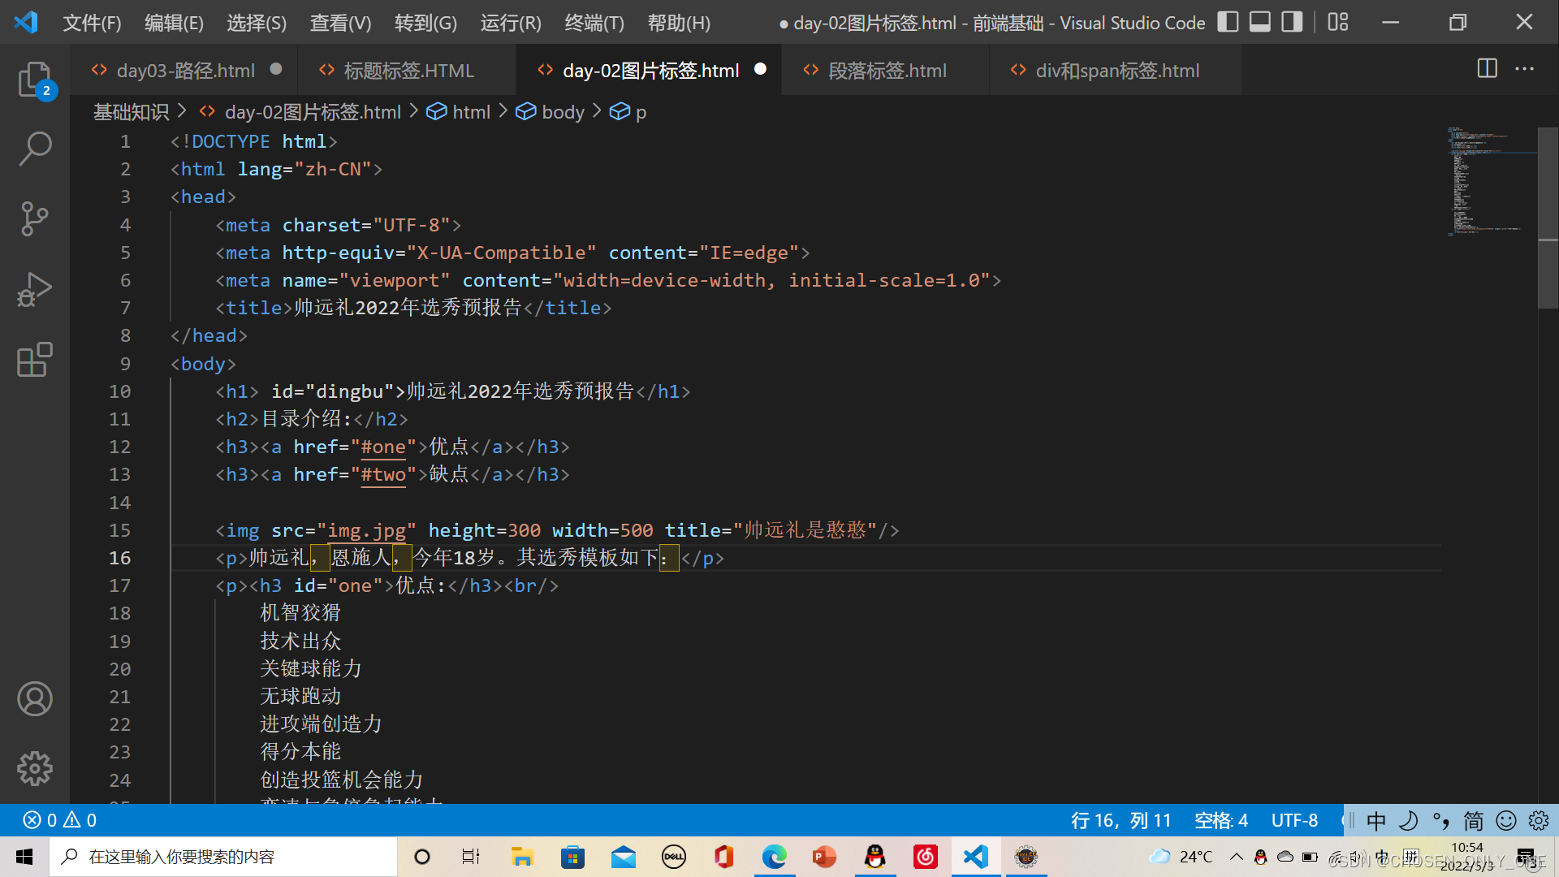1559x877 pixels.
Task: Open the 编辑(E) menu
Action: pos(174,23)
